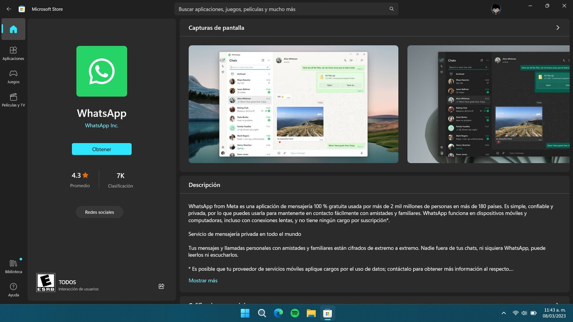Select the Home icon in the sidebar
The image size is (573, 322).
[13, 29]
